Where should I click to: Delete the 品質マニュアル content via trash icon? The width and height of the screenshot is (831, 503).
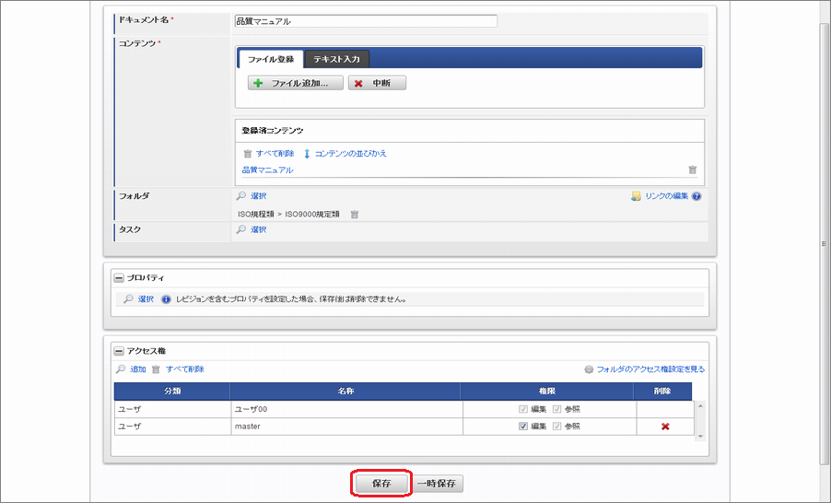[692, 170]
